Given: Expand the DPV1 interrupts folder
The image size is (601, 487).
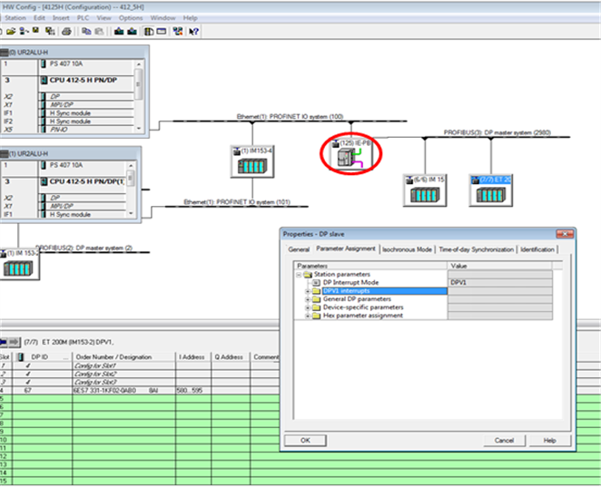Looking at the screenshot, I should 308,291.
